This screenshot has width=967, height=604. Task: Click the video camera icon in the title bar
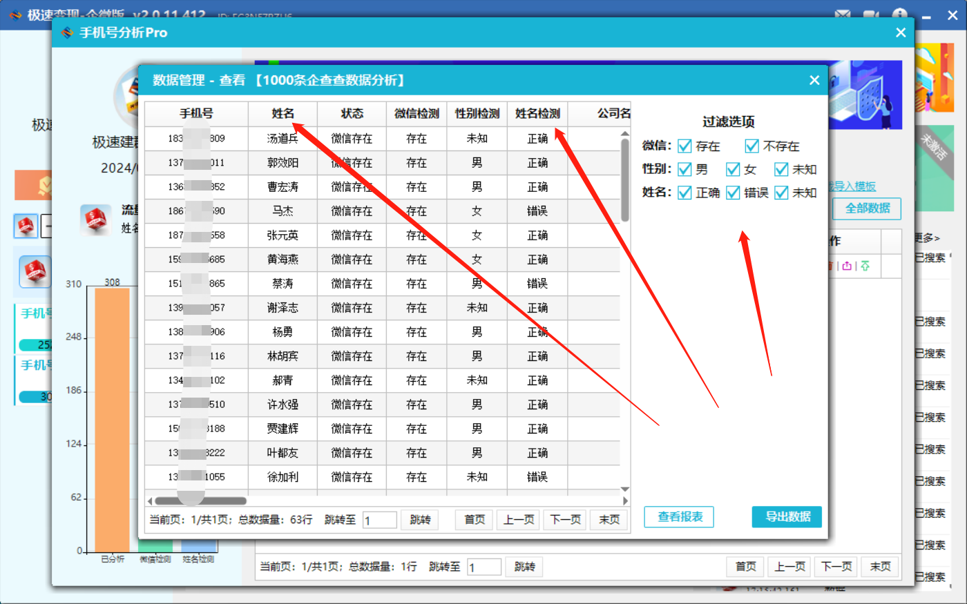[x=871, y=13]
